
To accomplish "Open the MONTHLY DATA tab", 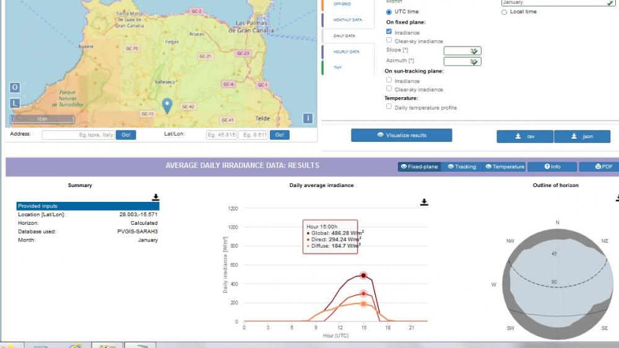I will (x=347, y=20).
